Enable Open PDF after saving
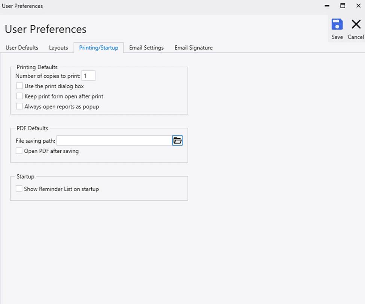This screenshot has width=365, height=304. (19, 151)
